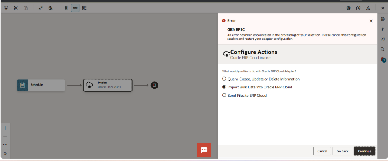Switch to vertical layout view

66,8
